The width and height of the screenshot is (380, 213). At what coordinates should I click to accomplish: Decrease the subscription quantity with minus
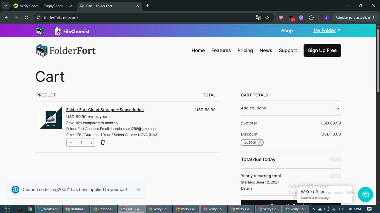(71, 143)
